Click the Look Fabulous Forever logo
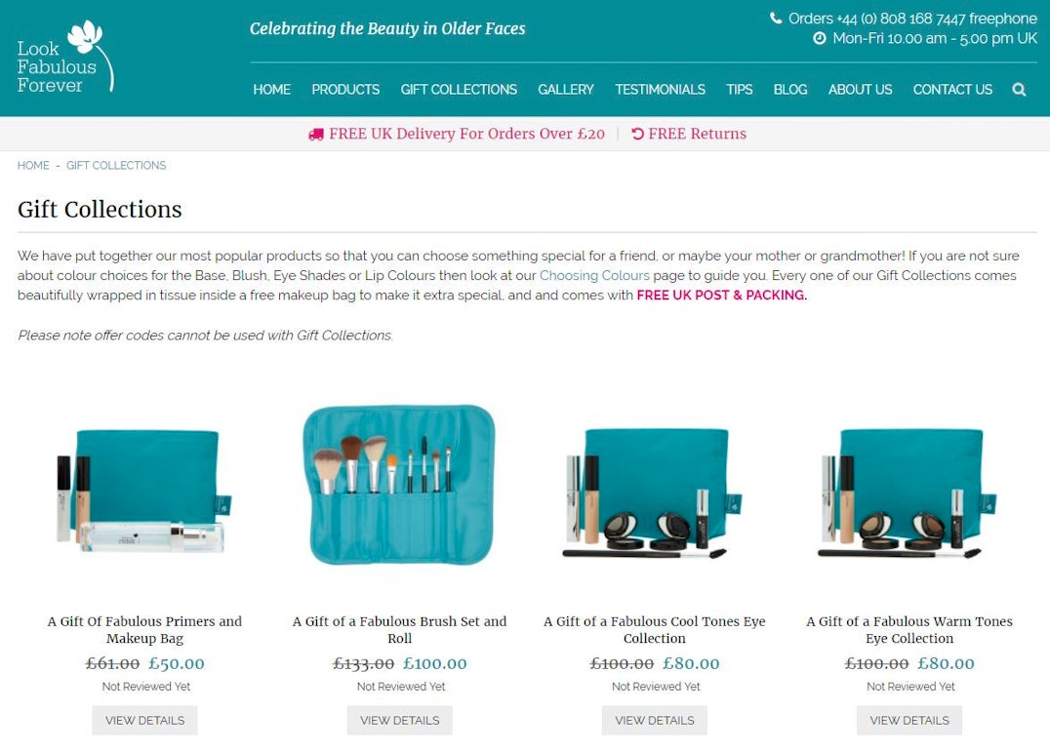Screen dimensions: 1050x753 coord(65,57)
